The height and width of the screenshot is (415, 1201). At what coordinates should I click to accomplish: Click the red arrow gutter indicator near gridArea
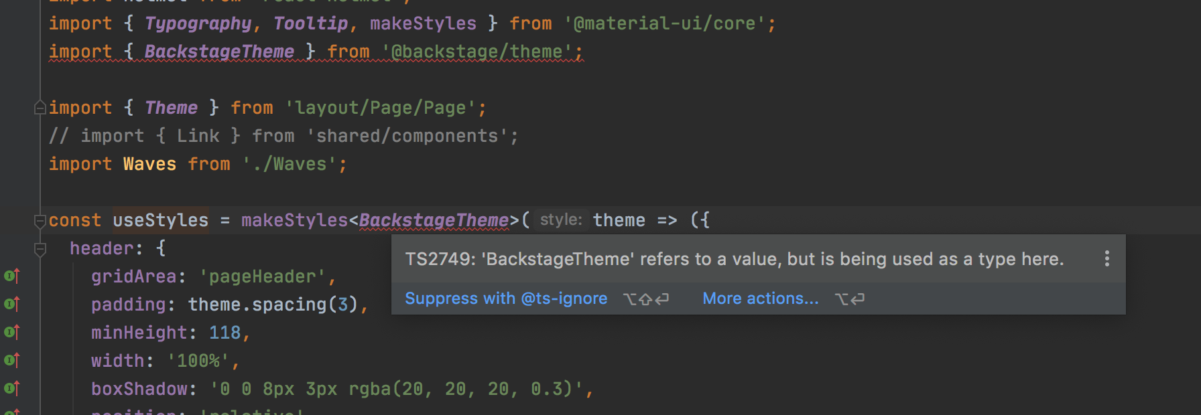17,274
